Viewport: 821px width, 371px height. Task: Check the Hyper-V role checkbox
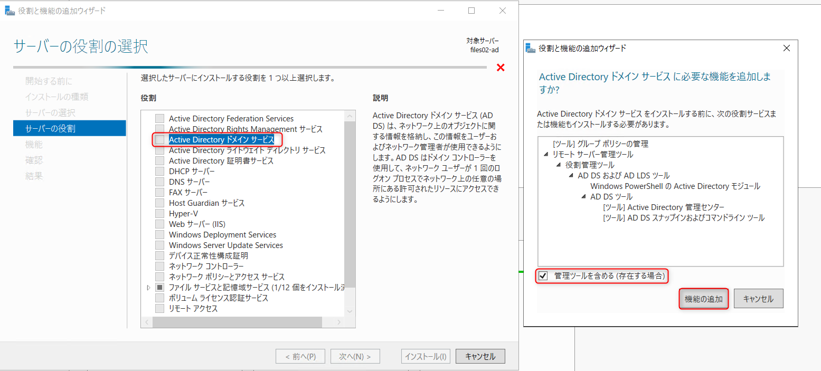159,214
